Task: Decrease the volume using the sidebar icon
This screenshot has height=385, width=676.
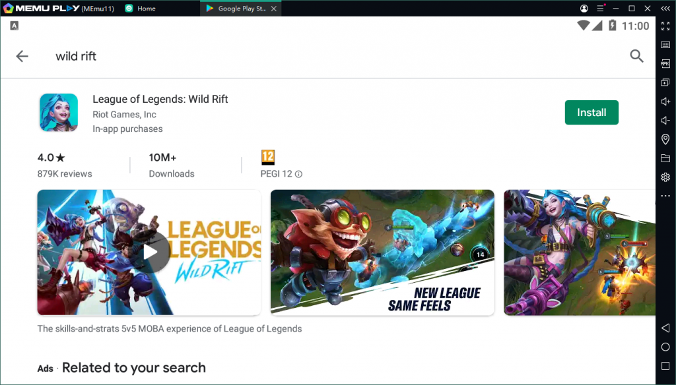Action: pyautogui.click(x=665, y=120)
